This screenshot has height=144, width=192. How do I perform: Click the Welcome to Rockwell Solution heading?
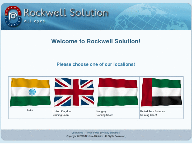coord(96,41)
